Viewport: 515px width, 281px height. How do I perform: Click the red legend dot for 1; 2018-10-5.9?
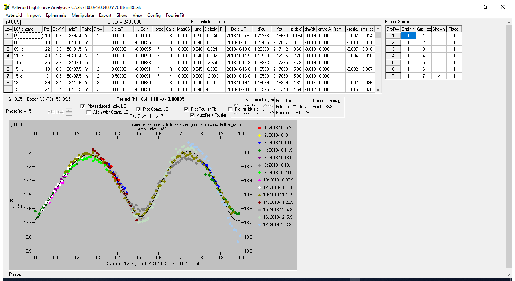click(x=259, y=128)
